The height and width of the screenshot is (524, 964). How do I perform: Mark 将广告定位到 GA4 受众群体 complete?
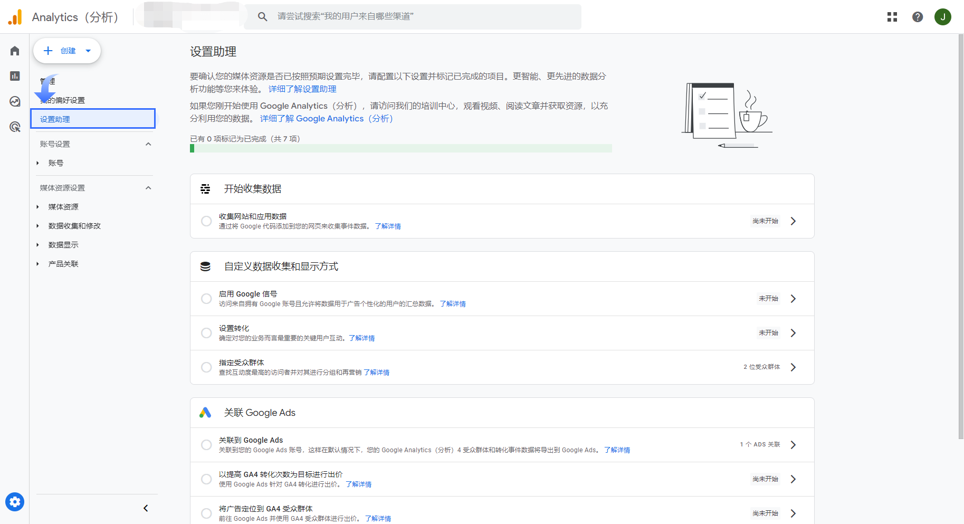pyautogui.click(x=206, y=513)
